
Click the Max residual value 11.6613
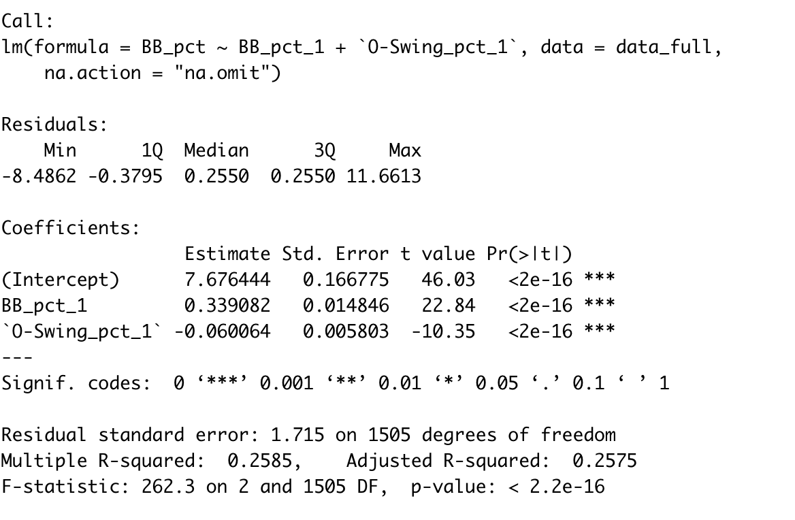pos(384,176)
